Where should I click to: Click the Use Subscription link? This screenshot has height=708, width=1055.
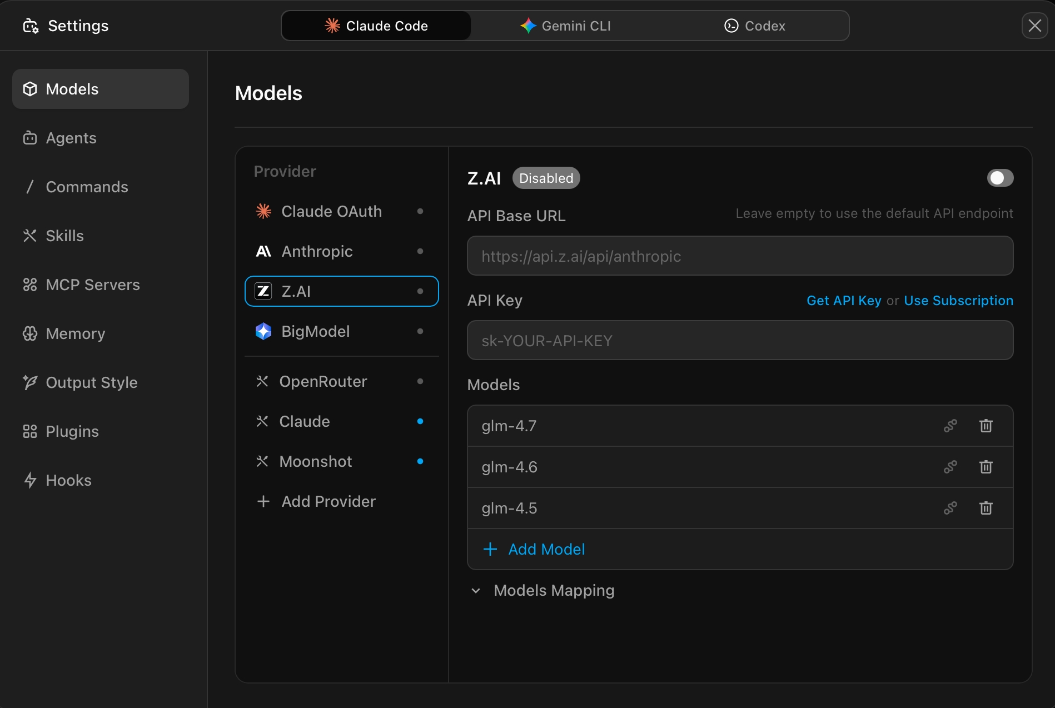[958, 301]
